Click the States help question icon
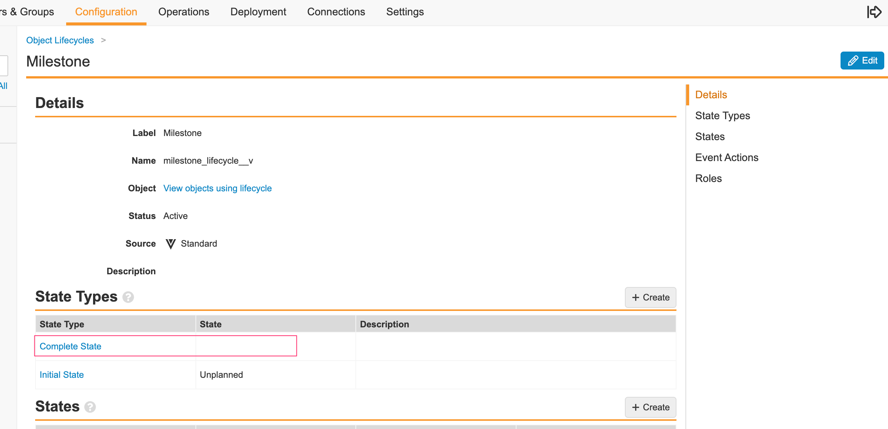This screenshot has width=888, height=429. 90,407
